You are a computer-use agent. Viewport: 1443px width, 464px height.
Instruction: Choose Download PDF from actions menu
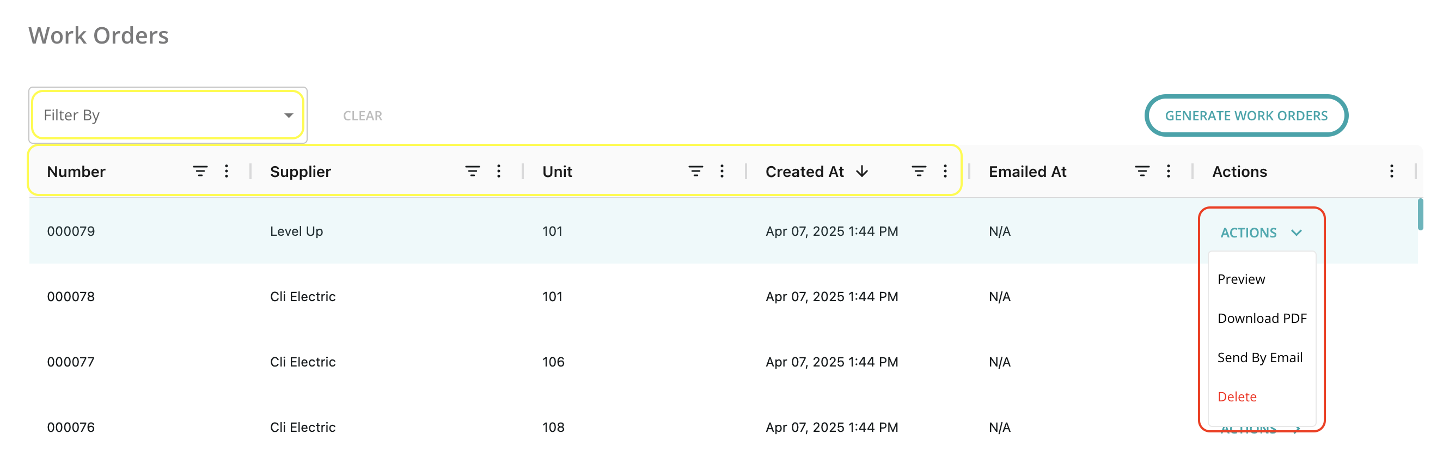click(x=1262, y=318)
